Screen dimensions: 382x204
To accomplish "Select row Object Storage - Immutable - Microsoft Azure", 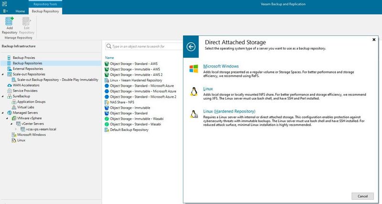I will pyautogui.click(x=143, y=91).
